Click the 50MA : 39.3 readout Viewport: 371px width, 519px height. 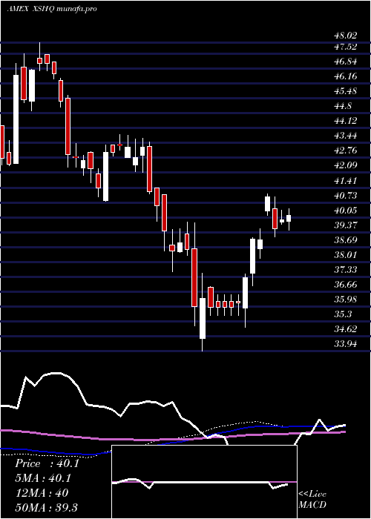(x=46, y=508)
